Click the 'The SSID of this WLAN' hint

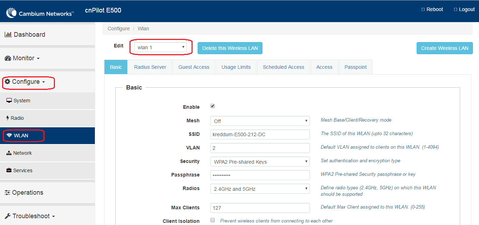click(367, 134)
